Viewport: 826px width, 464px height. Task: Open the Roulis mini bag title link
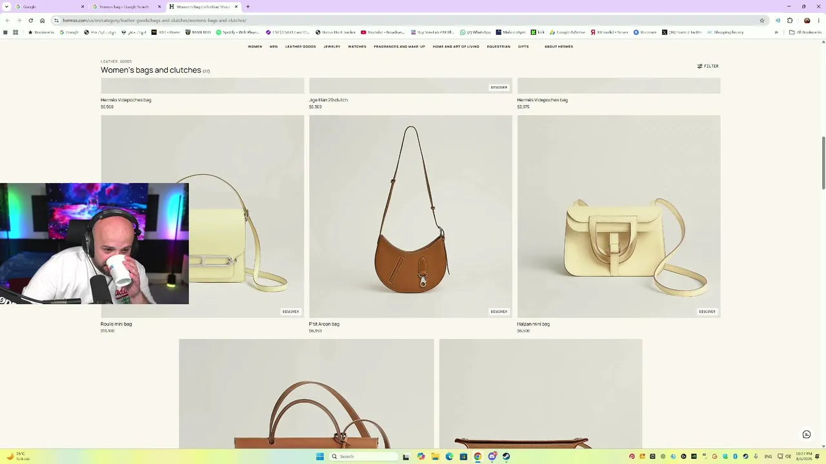tap(116, 324)
